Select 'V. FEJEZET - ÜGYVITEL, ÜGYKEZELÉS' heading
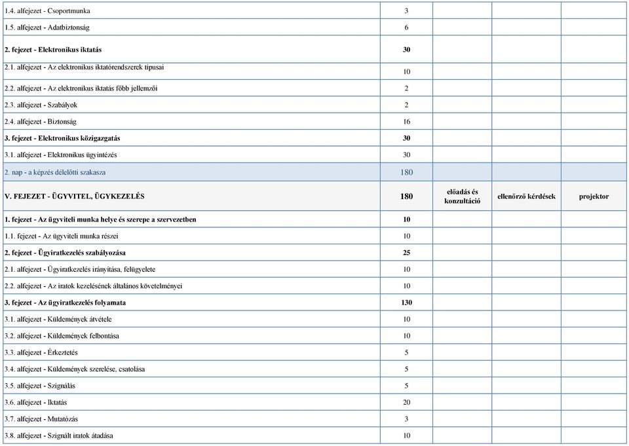The height and width of the screenshot is (446, 629). pos(75,196)
